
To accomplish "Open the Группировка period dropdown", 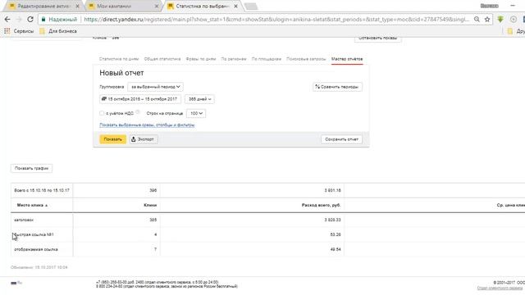I will click(x=155, y=87).
